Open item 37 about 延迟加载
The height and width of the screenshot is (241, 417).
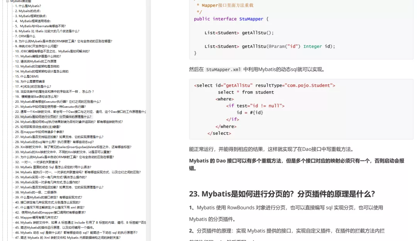coord(59,187)
